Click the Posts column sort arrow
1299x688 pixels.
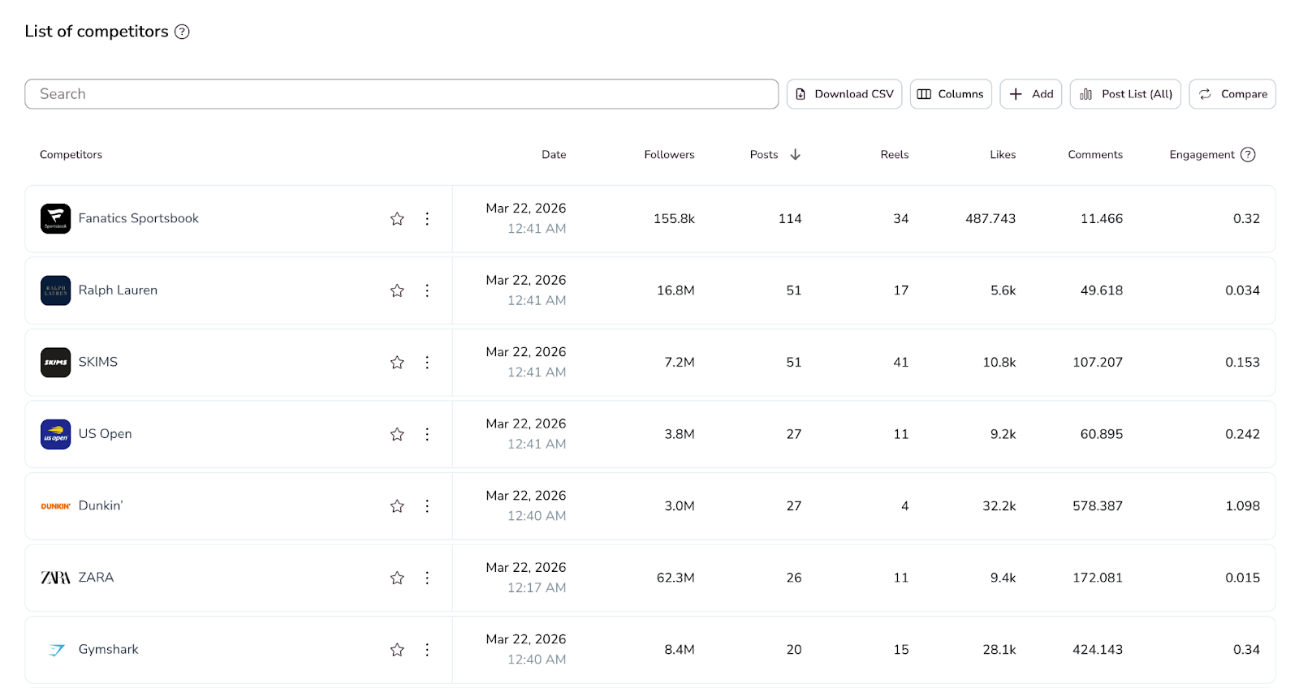pyautogui.click(x=796, y=154)
